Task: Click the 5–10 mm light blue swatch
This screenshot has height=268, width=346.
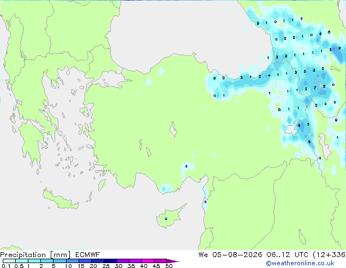Action: click(59, 261)
